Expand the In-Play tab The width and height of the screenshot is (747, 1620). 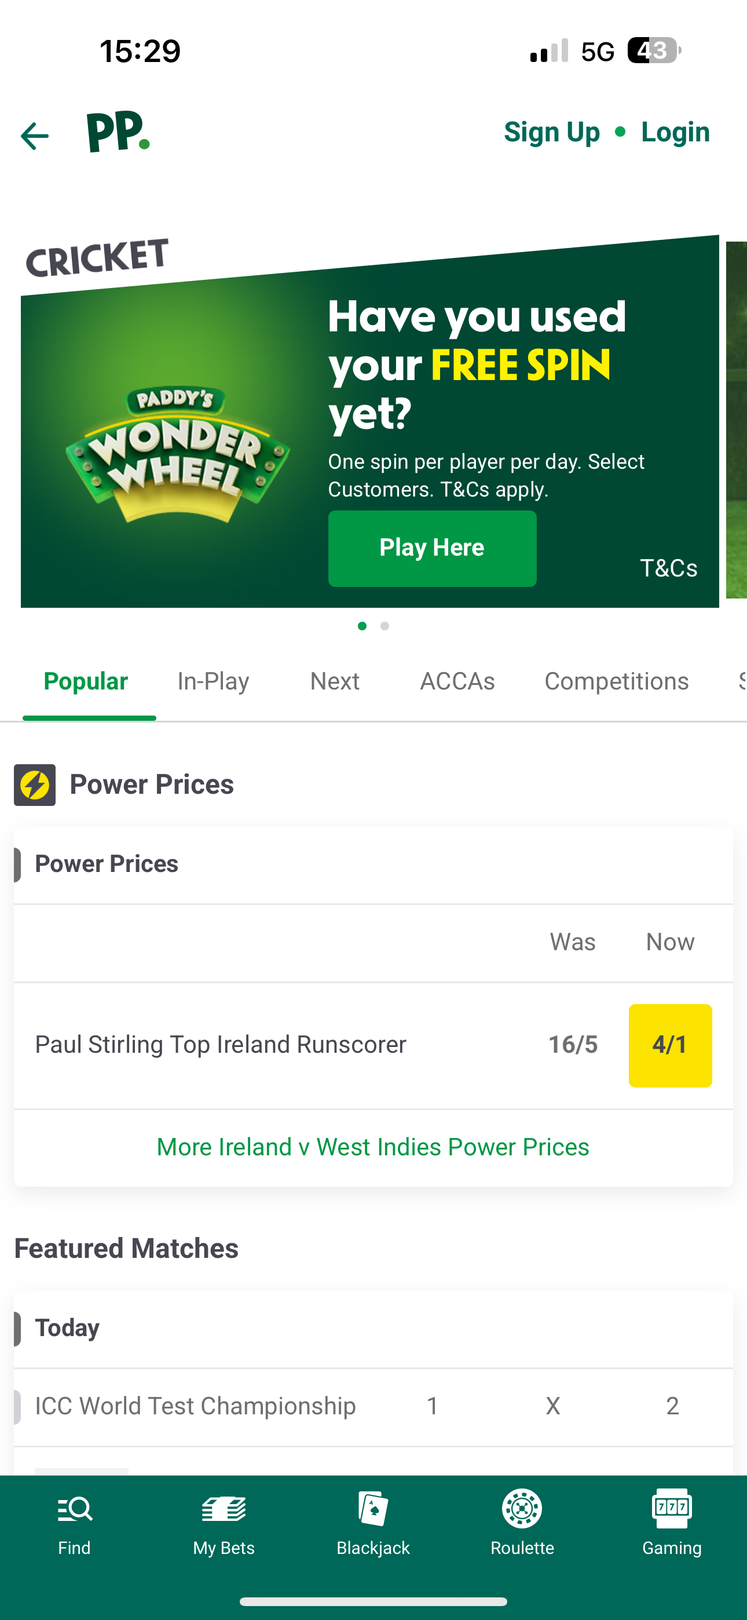(213, 681)
